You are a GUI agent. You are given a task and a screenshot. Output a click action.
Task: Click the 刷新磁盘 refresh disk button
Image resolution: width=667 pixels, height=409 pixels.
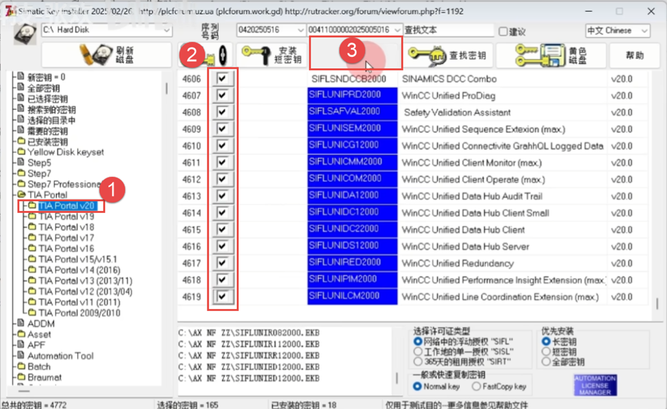click(106, 55)
